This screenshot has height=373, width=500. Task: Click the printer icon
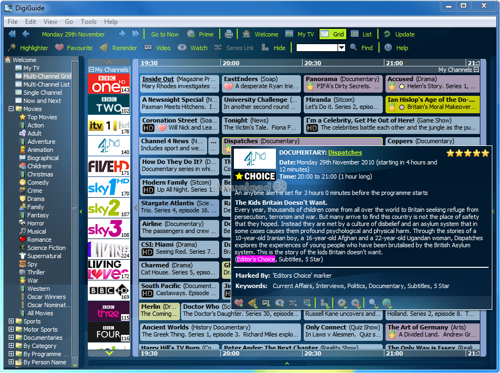click(x=228, y=34)
